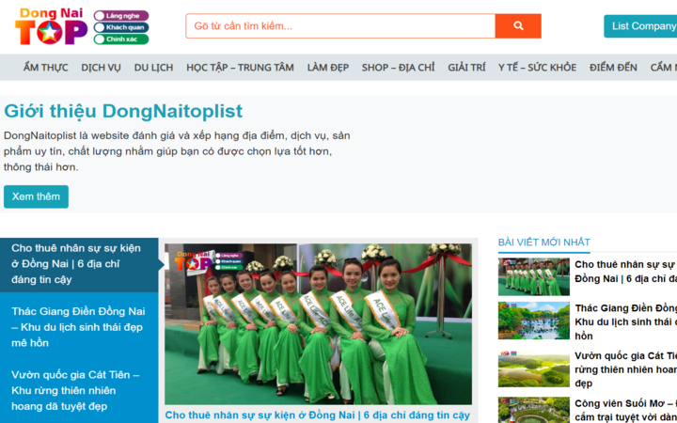Open the DU LỊCH menu

pos(153,68)
